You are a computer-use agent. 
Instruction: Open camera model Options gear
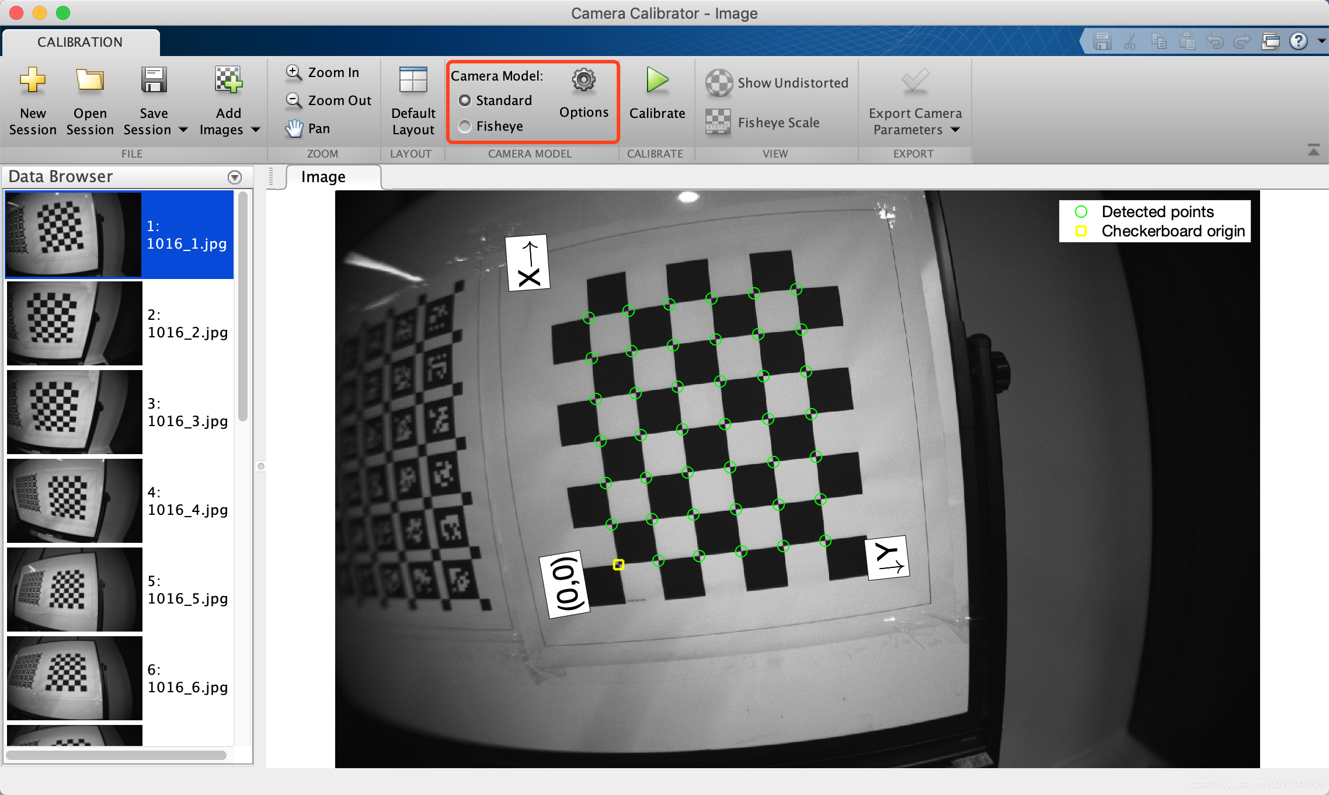tap(583, 81)
